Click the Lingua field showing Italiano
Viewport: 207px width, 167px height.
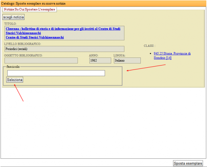pyautogui.click(x=127, y=61)
